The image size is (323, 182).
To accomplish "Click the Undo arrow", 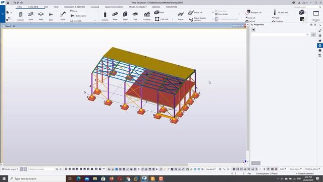I will (x=15, y=3).
